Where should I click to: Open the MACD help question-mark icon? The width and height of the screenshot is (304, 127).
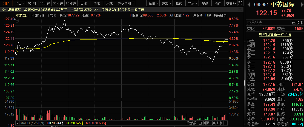pos(17,123)
